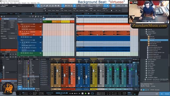The height and width of the screenshot is (96, 170).
Task: Click the Overview zoom macro button
Action: click(x=82, y=11)
